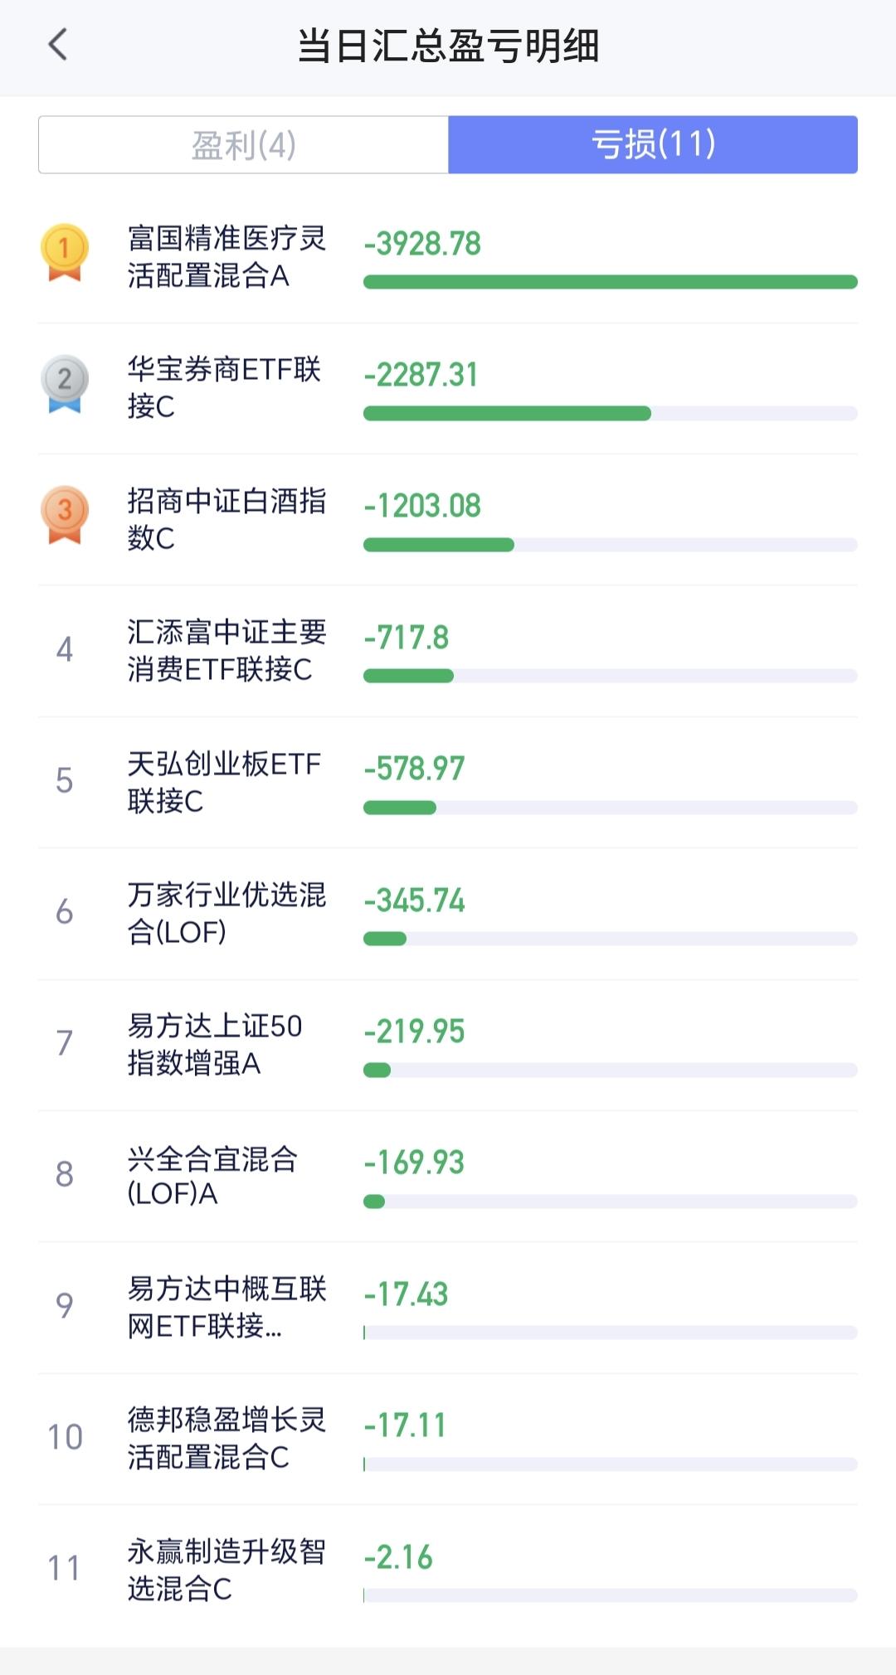Click the -2287.31 loss progress bar
Screen dimensions: 896x1675
610,414
